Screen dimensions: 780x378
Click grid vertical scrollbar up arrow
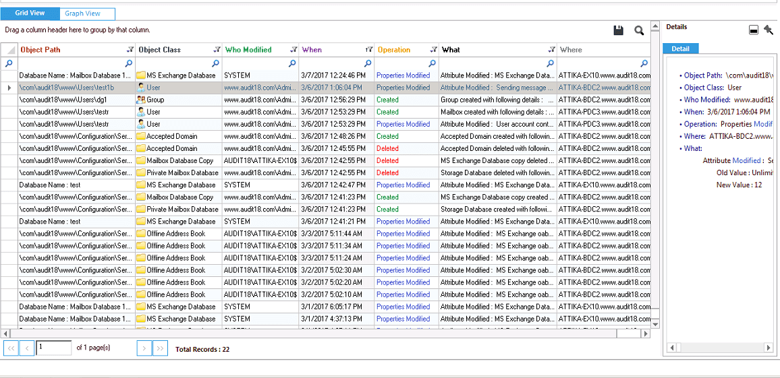[655, 26]
